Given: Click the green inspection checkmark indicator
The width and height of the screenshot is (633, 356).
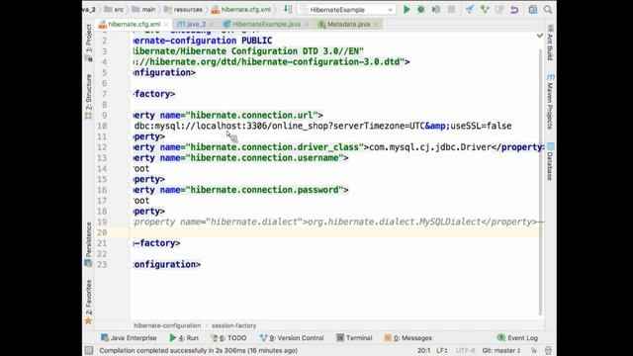Looking at the screenshot, I should point(540,36).
